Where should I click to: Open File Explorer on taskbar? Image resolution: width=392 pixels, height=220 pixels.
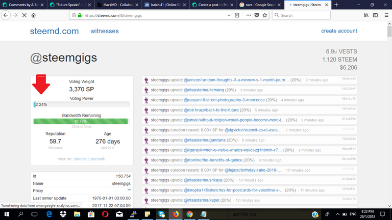77,214
